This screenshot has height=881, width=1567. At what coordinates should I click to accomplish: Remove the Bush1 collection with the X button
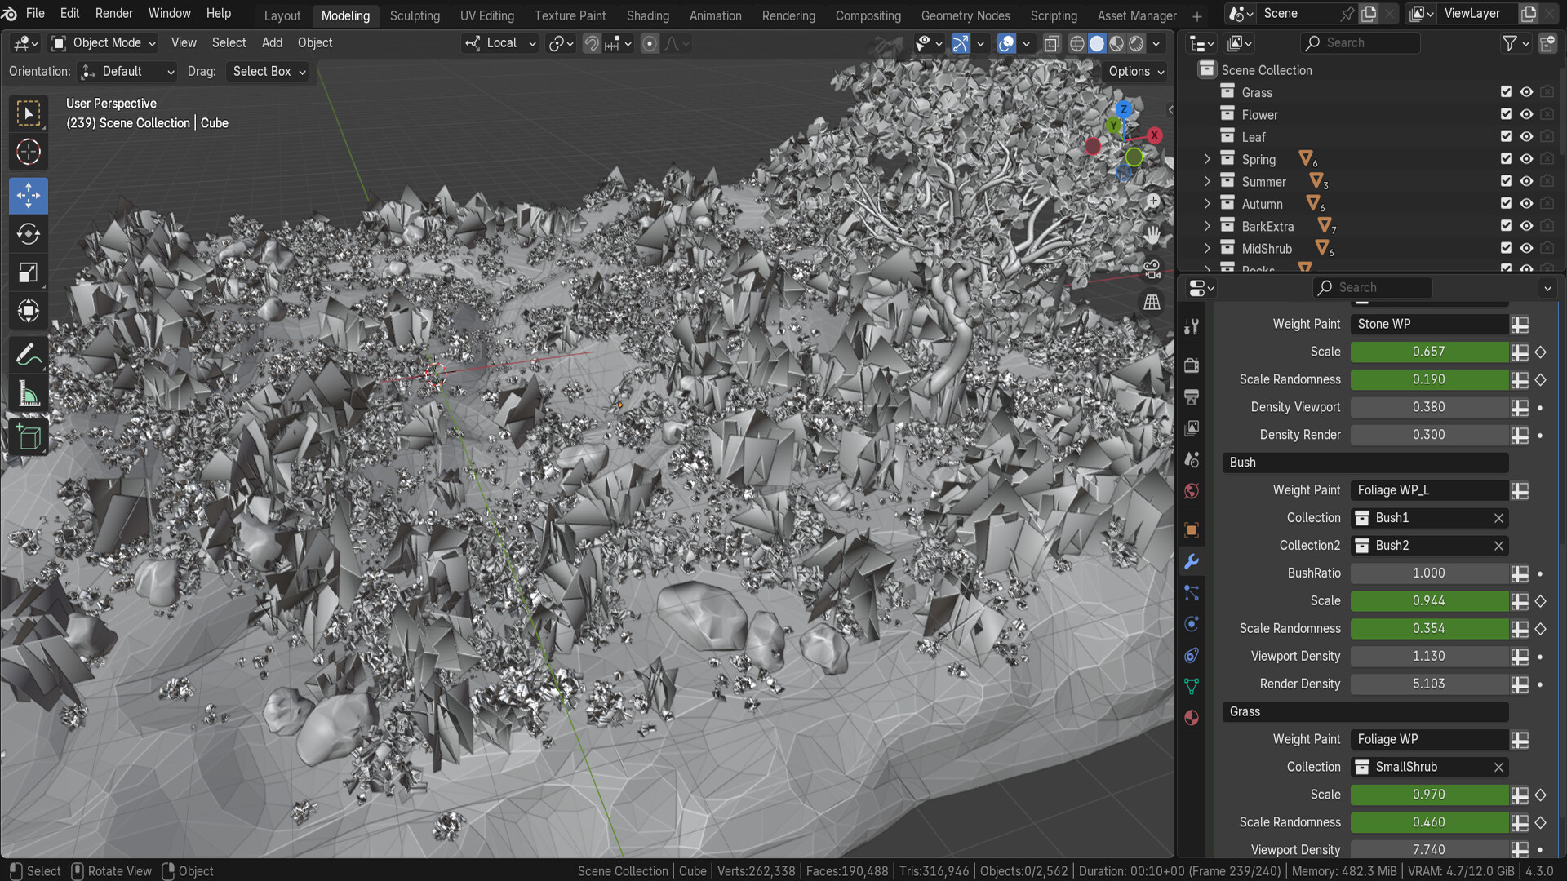coord(1498,518)
